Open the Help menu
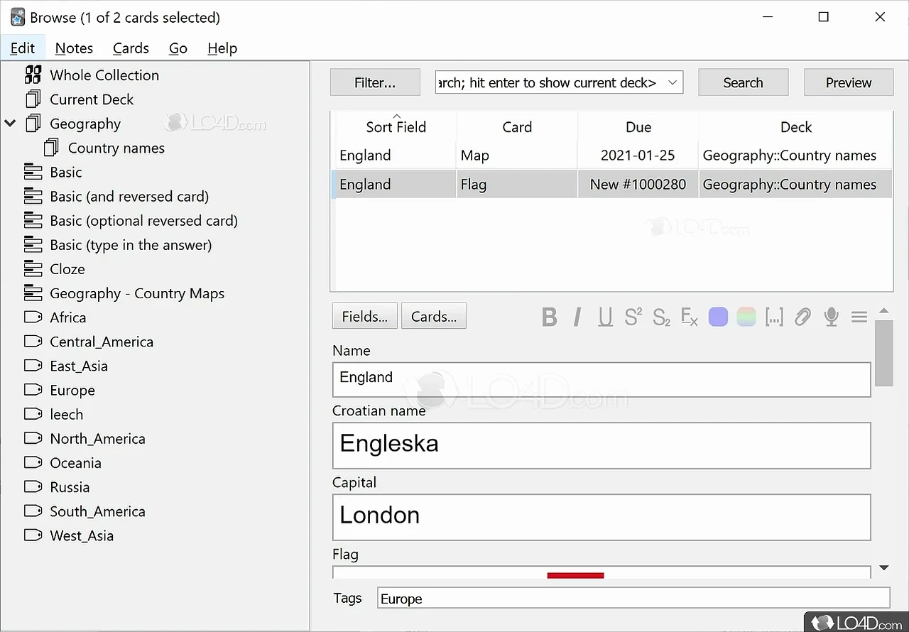This screenshot has width=909, height=632. pyautogui.click(x=222, y=48)
